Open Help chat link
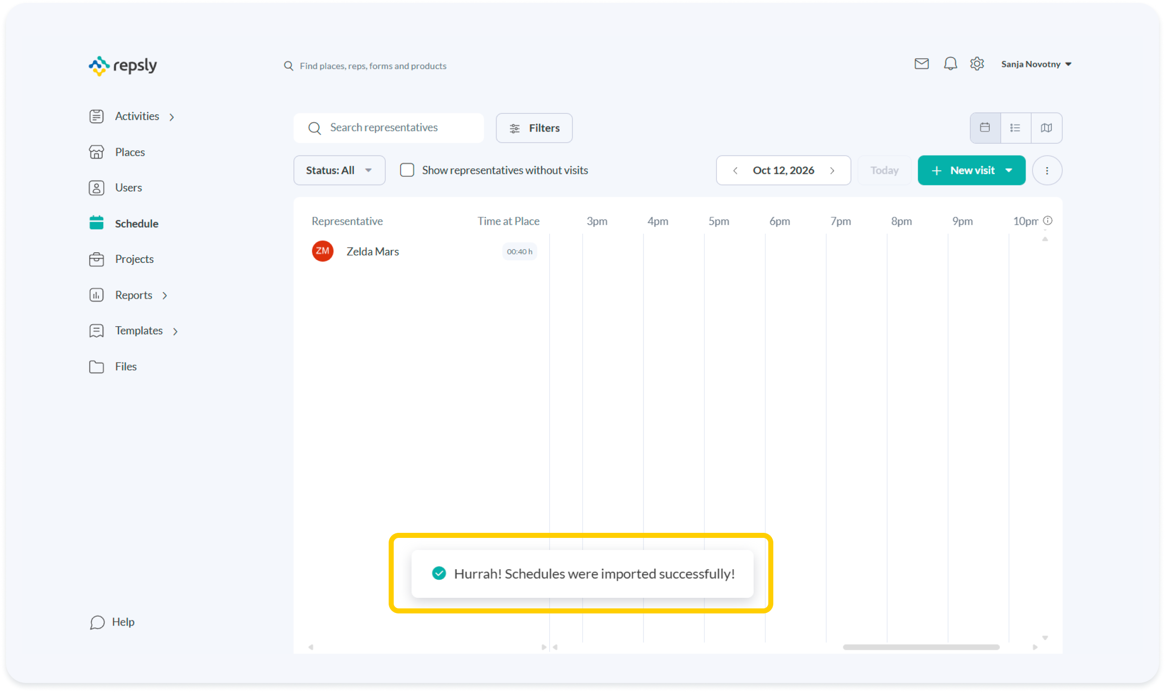Viewport: 1165px width, 692px height. coord(112,622)
